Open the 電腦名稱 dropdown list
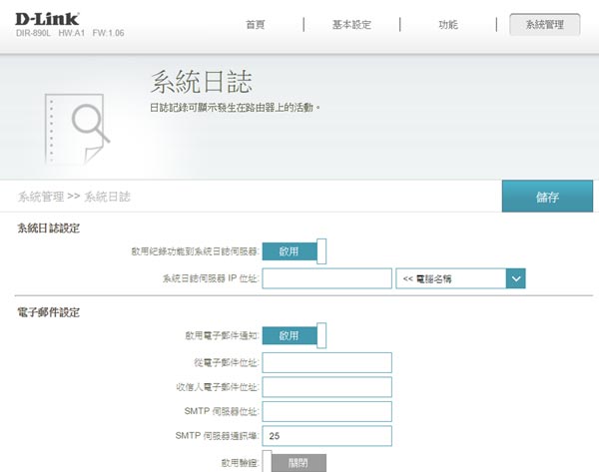Screen dimensions: 599x472 coord(450,278)
